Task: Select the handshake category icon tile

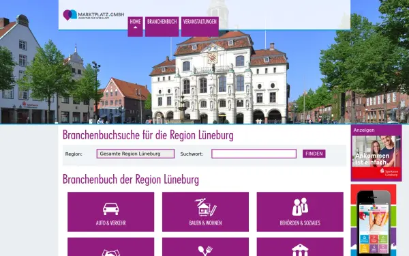Action: pyautogui.click(x=111, y=247)
